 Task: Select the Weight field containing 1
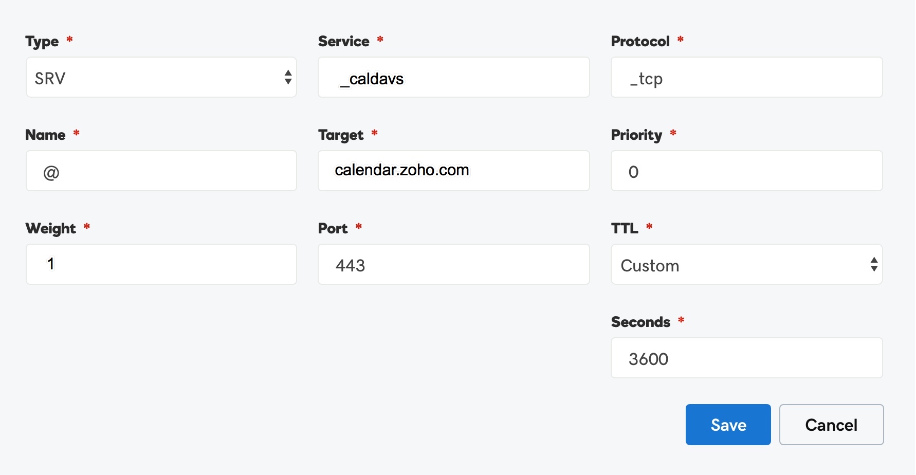161,264
